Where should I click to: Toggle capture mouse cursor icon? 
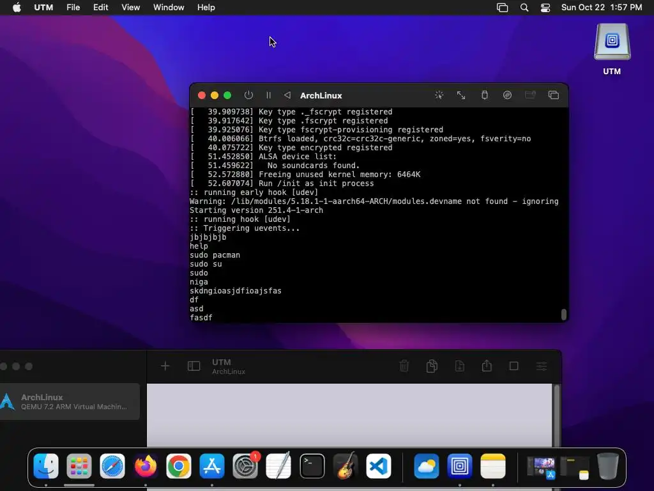pos(439,95)
